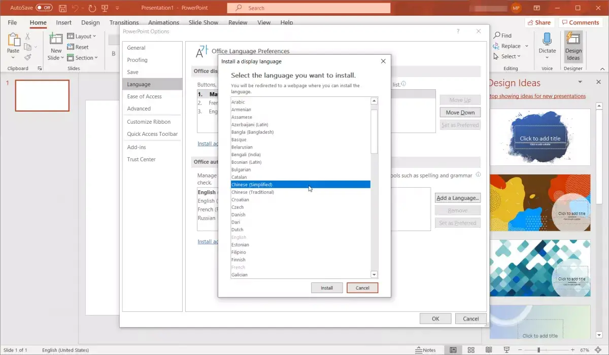Choose the colorful blobs design idea
Screen dimensions: 609x355
click(540, 203)
